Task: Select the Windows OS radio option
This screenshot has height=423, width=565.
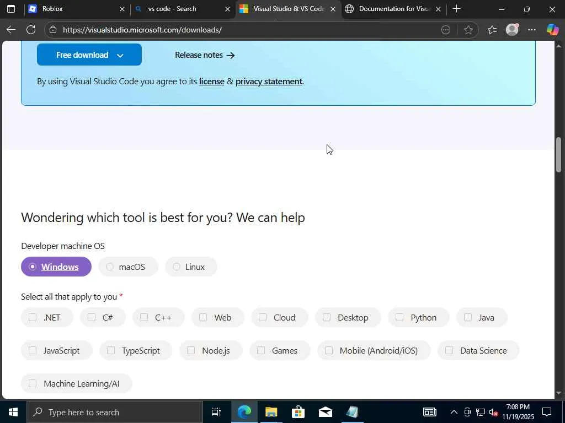Action: [56, 267]
